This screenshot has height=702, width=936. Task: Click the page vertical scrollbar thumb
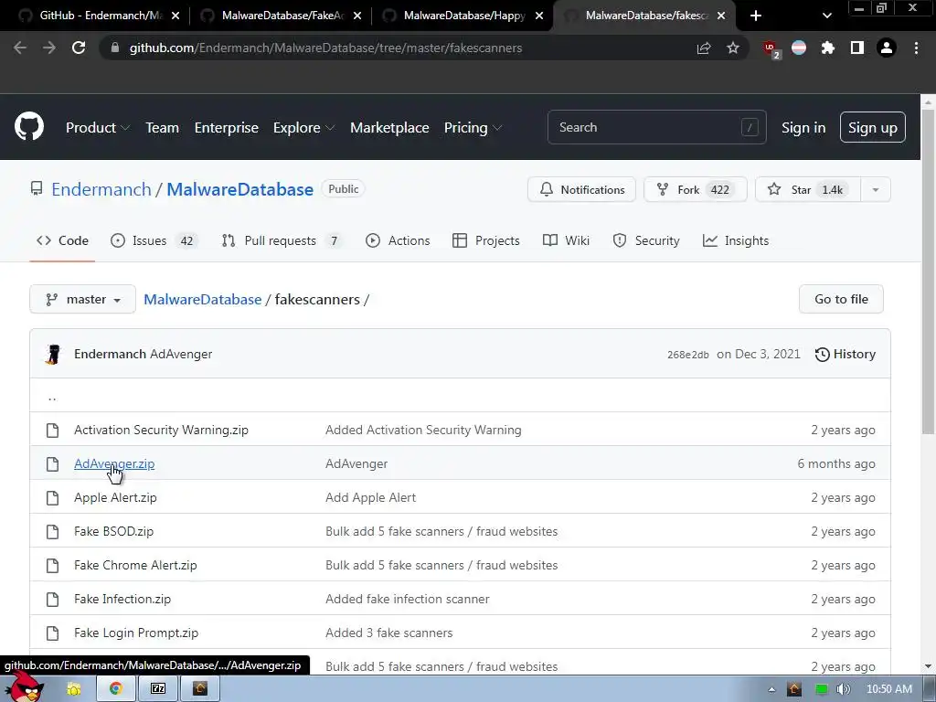pos(928,271)
